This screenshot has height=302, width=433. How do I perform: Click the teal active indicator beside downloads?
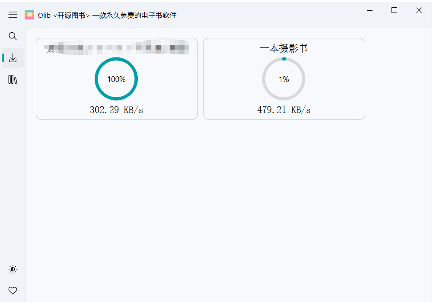(x=3, y=58)
